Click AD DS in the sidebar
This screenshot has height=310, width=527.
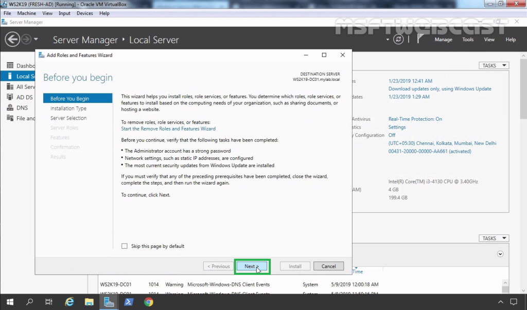tap(25, 97)
